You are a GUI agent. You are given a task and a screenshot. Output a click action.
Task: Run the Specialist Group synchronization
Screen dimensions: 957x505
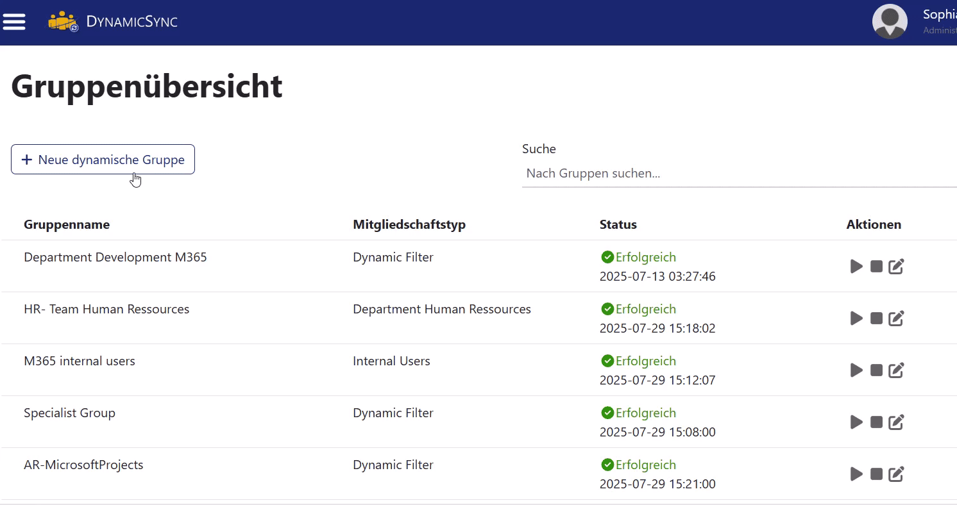coord(856,422)
